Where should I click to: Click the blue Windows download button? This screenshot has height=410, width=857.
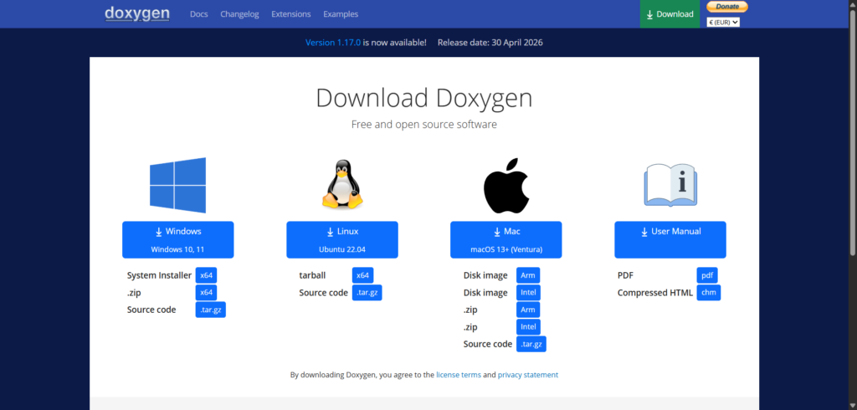point(177,239)
